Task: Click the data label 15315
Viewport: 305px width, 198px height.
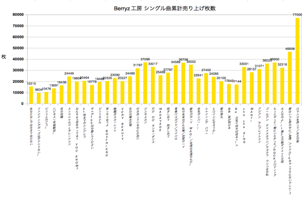Action: coord(31,83)
